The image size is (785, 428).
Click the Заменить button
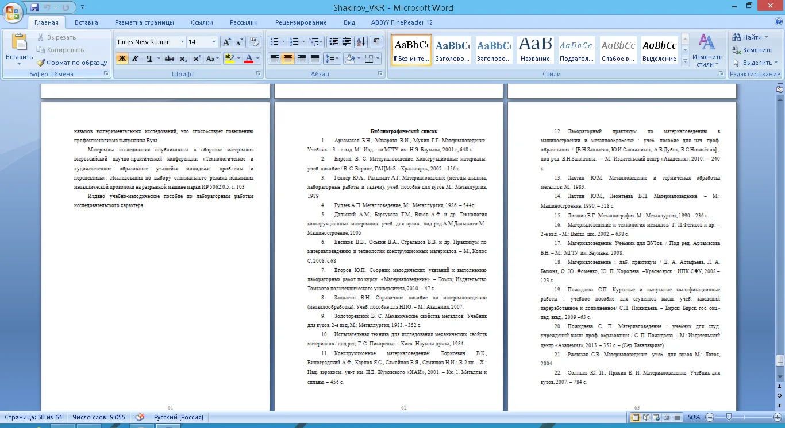click(753, 50)
